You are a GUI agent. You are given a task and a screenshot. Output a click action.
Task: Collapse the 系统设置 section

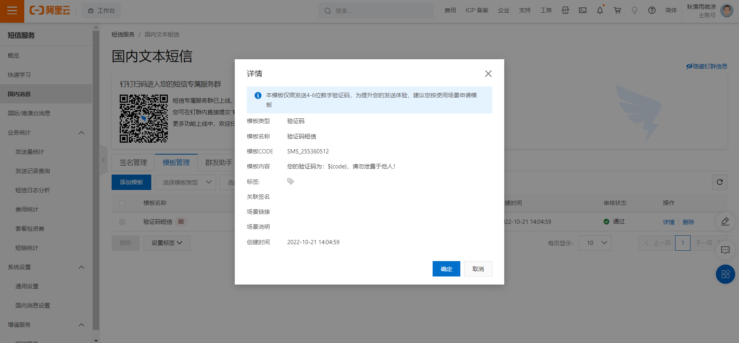click(81, 267)
